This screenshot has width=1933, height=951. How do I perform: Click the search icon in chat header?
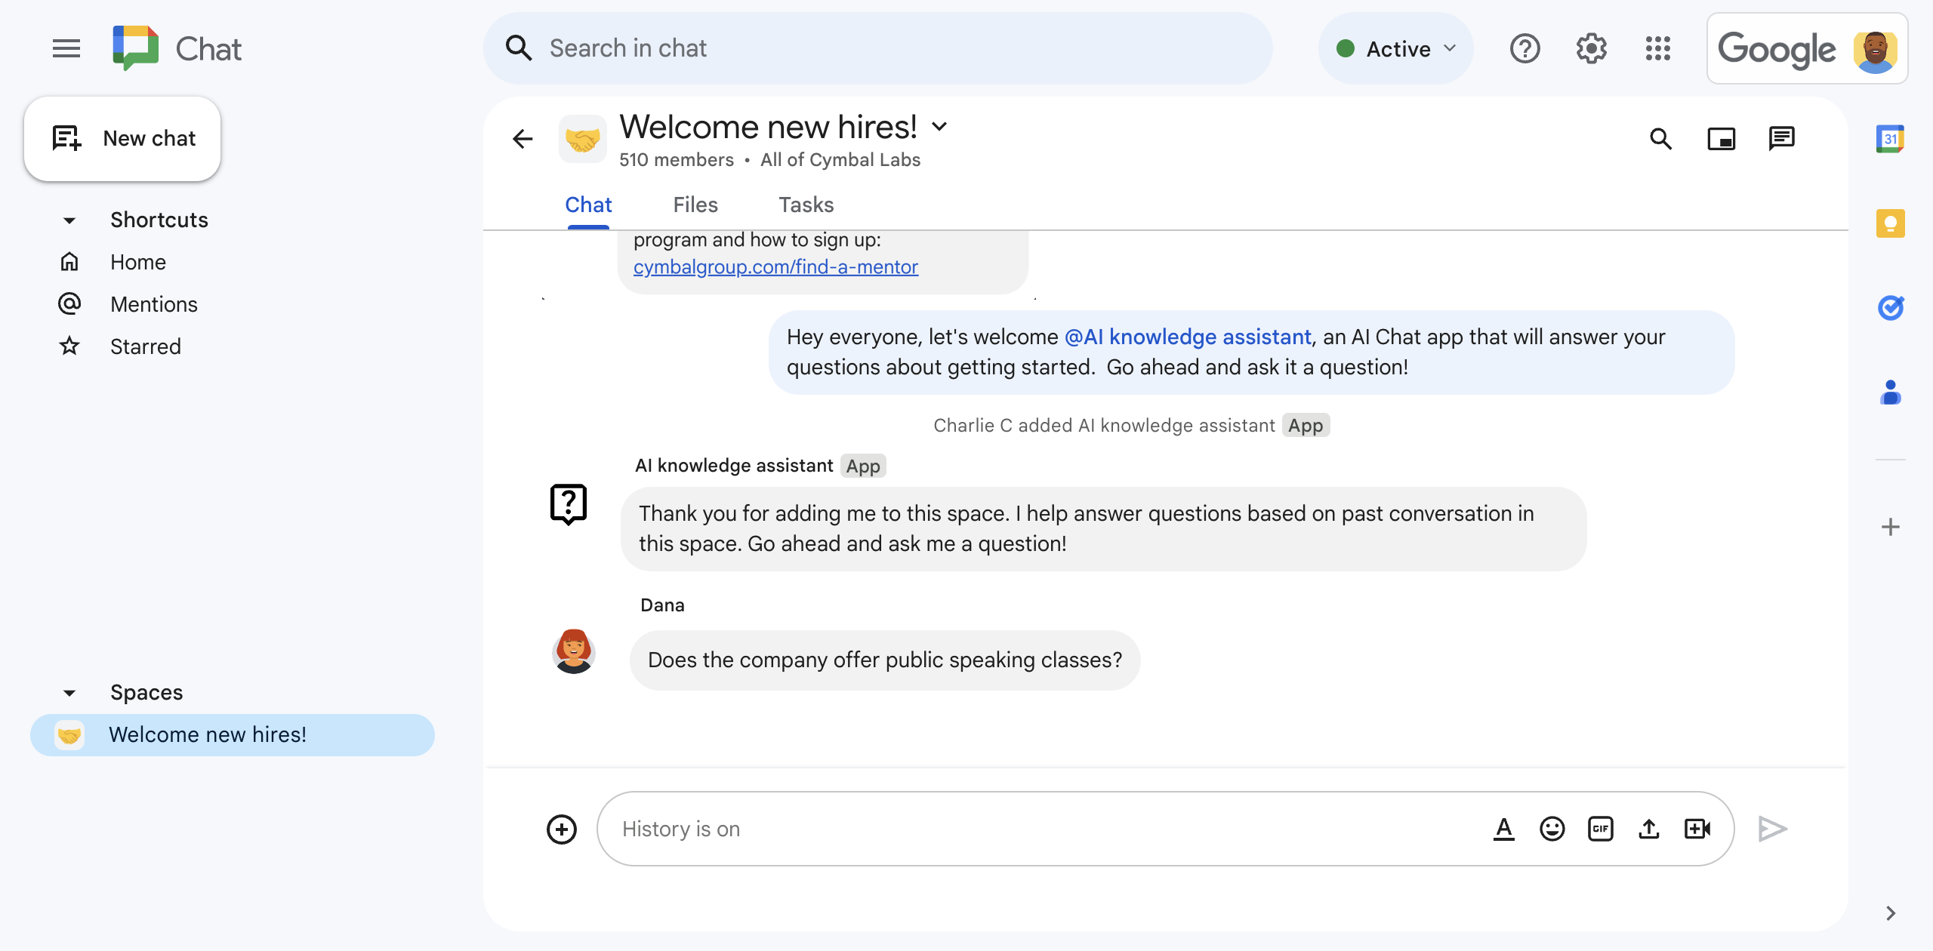click(x=1663, y=137)
